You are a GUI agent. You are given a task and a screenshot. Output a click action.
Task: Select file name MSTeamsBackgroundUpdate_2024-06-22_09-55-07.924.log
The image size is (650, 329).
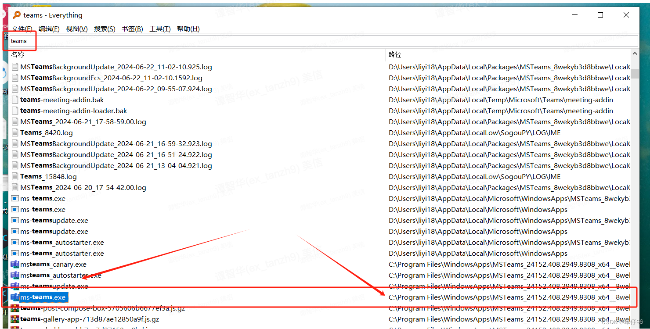(116, 89)
